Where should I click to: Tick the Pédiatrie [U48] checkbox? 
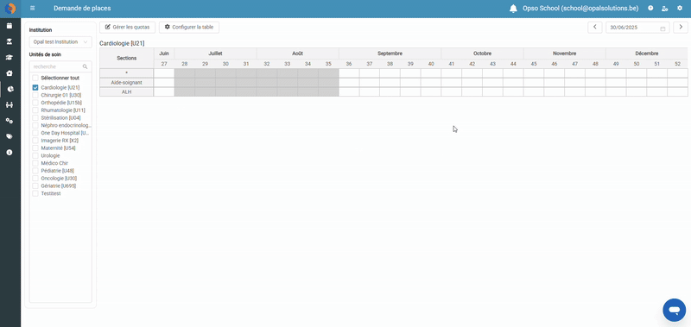pos(35,171)
